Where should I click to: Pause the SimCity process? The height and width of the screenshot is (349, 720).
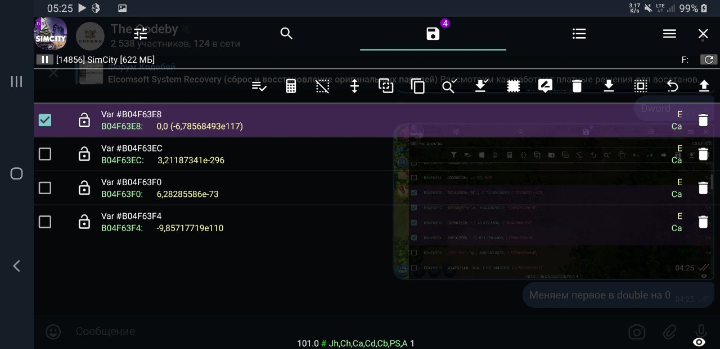[44, 59]
